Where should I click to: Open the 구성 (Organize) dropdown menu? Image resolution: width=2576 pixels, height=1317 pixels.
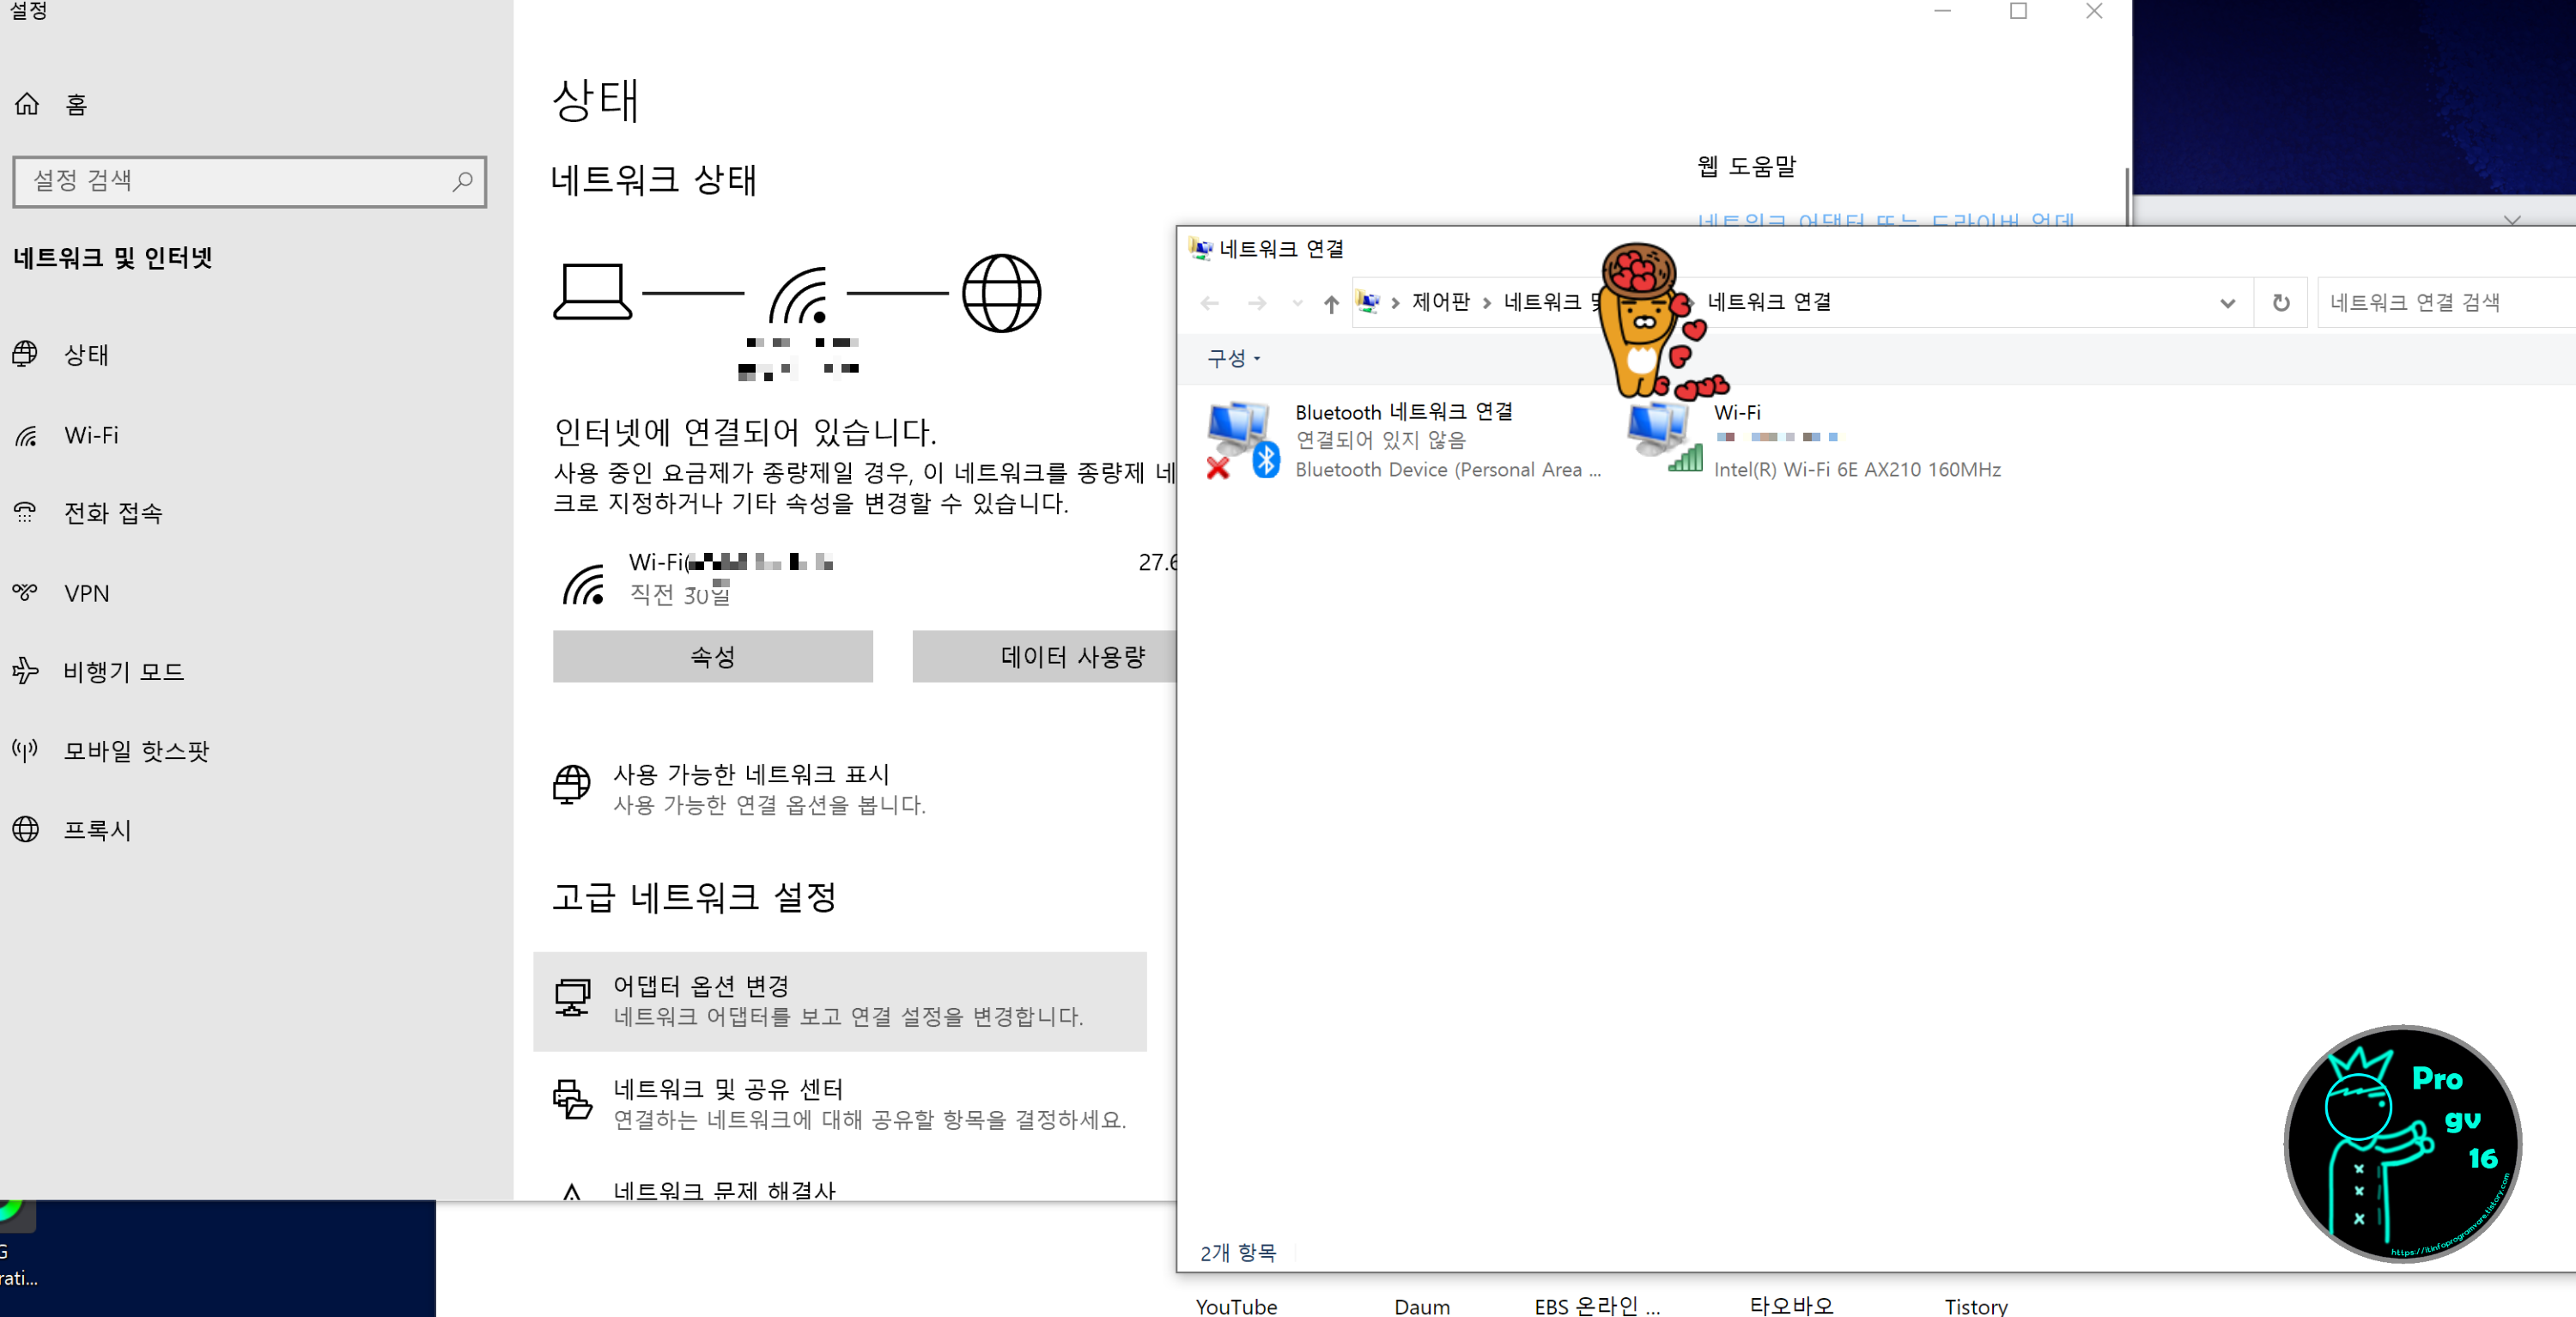1233,358
